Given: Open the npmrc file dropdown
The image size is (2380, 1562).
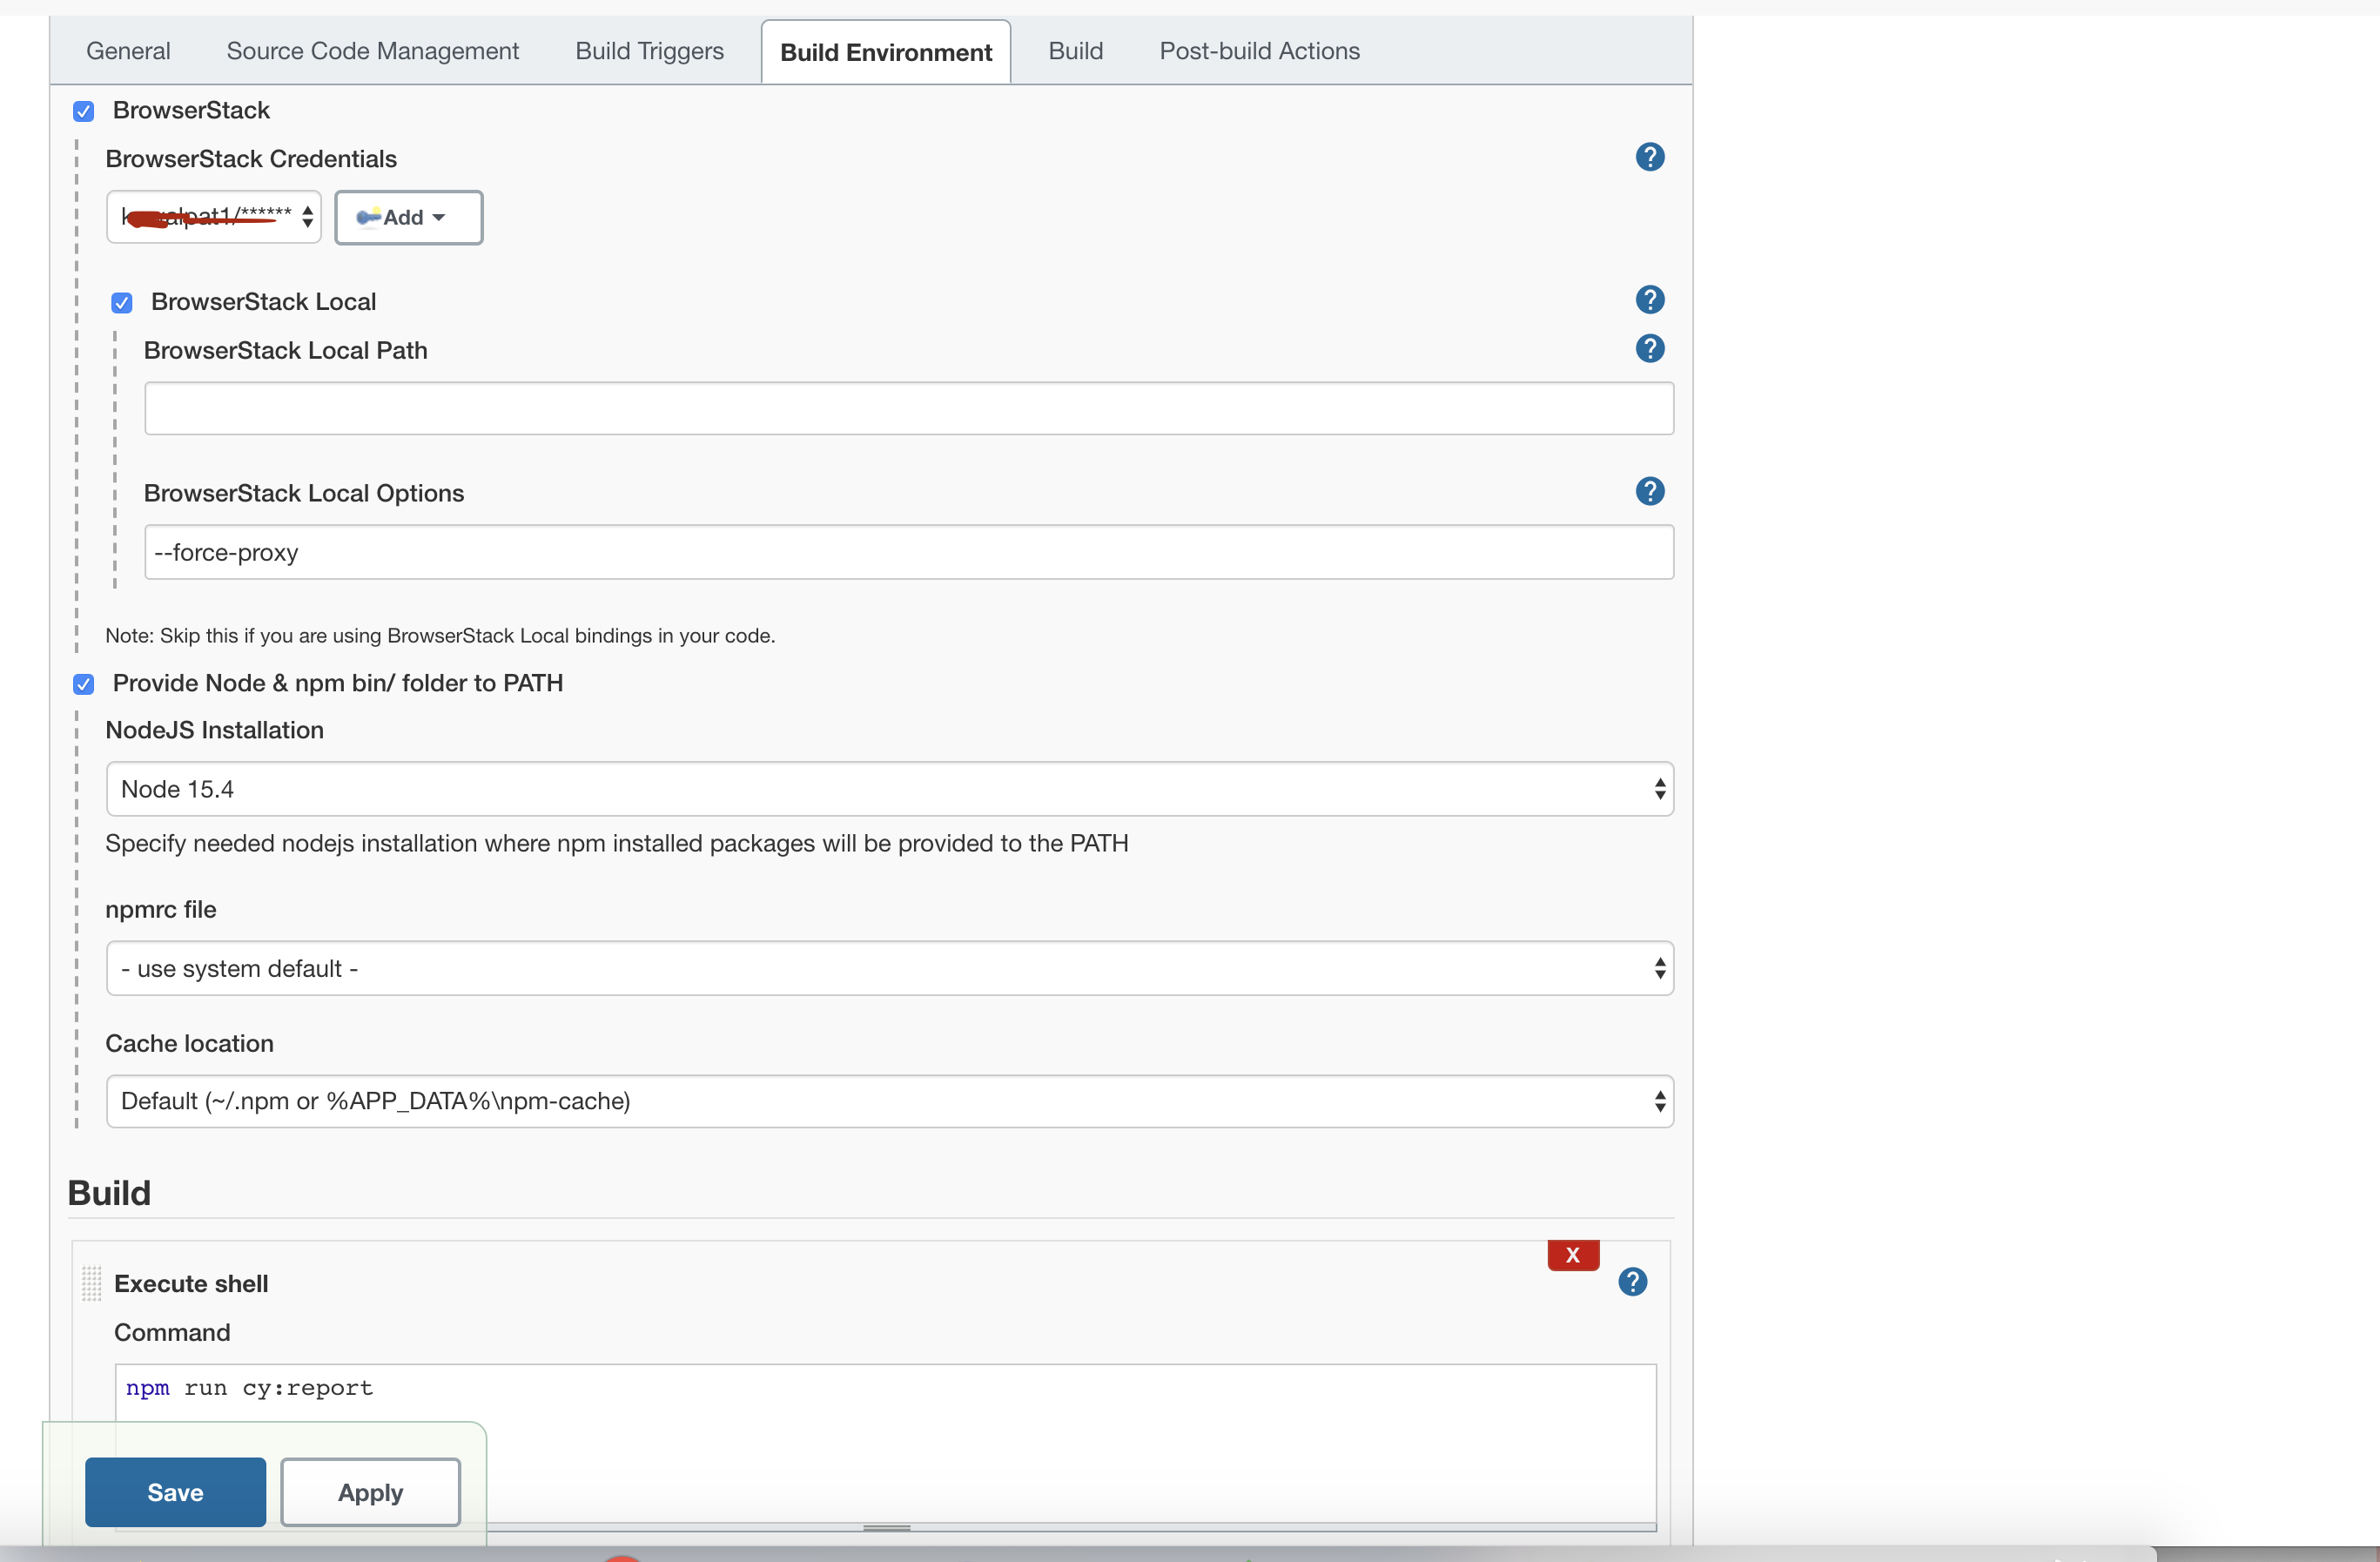Looking at the screenshot, I should coord(889,968).
